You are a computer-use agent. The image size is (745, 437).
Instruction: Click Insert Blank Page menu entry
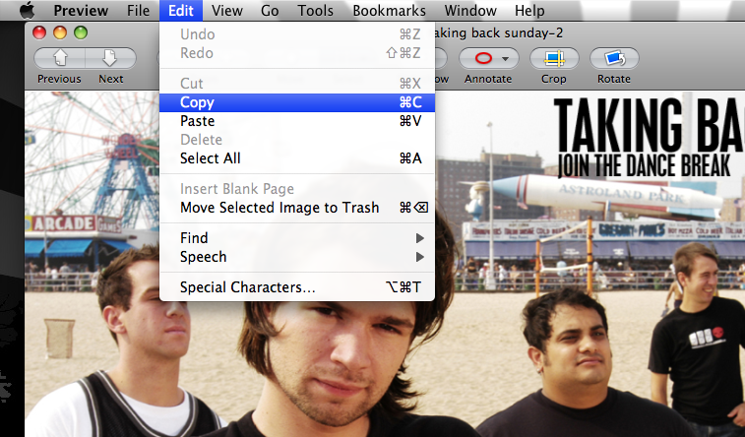tap(297, 189)
